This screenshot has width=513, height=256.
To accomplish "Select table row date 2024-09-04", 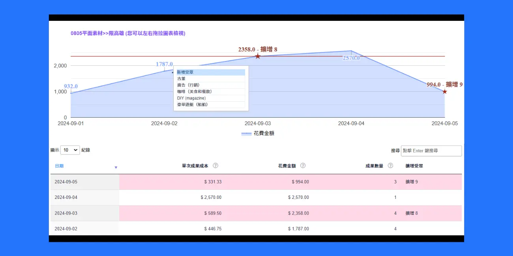I will pos(66,197).
